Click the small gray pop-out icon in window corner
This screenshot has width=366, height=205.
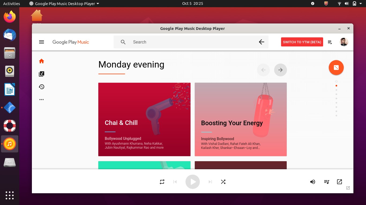348,188
